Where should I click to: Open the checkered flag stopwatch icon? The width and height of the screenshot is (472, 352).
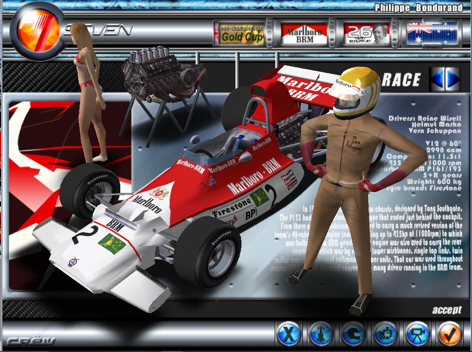(385, 333)
